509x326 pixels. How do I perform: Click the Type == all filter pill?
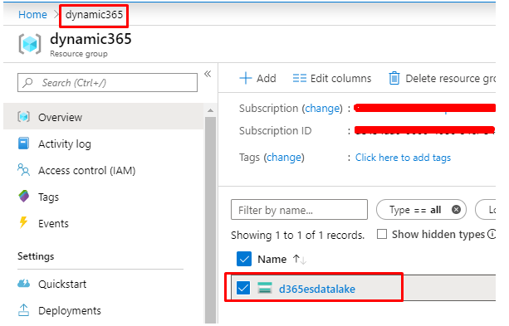click(421, 210)
